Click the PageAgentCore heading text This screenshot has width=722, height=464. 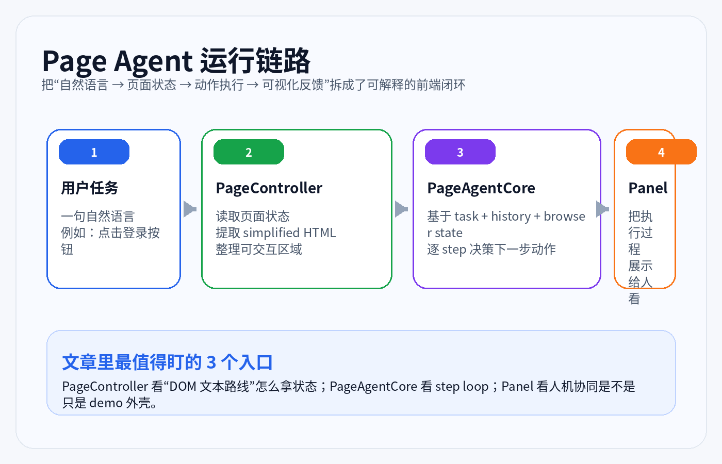click(481, 188)
